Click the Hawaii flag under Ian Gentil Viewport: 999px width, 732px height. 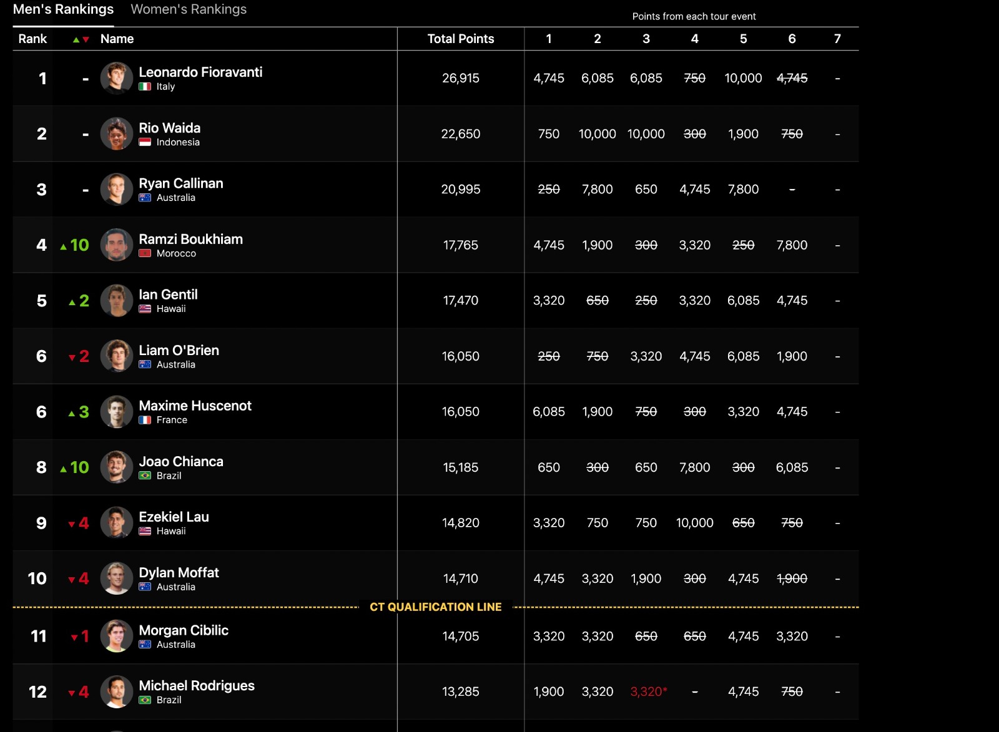[145, 309]
